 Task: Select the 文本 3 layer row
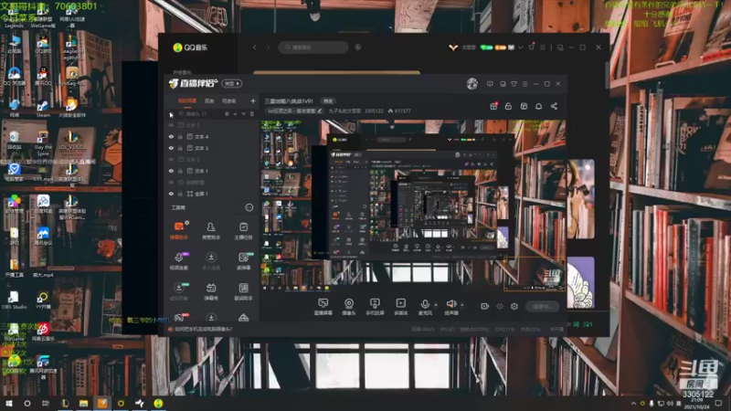coord(212,148)
